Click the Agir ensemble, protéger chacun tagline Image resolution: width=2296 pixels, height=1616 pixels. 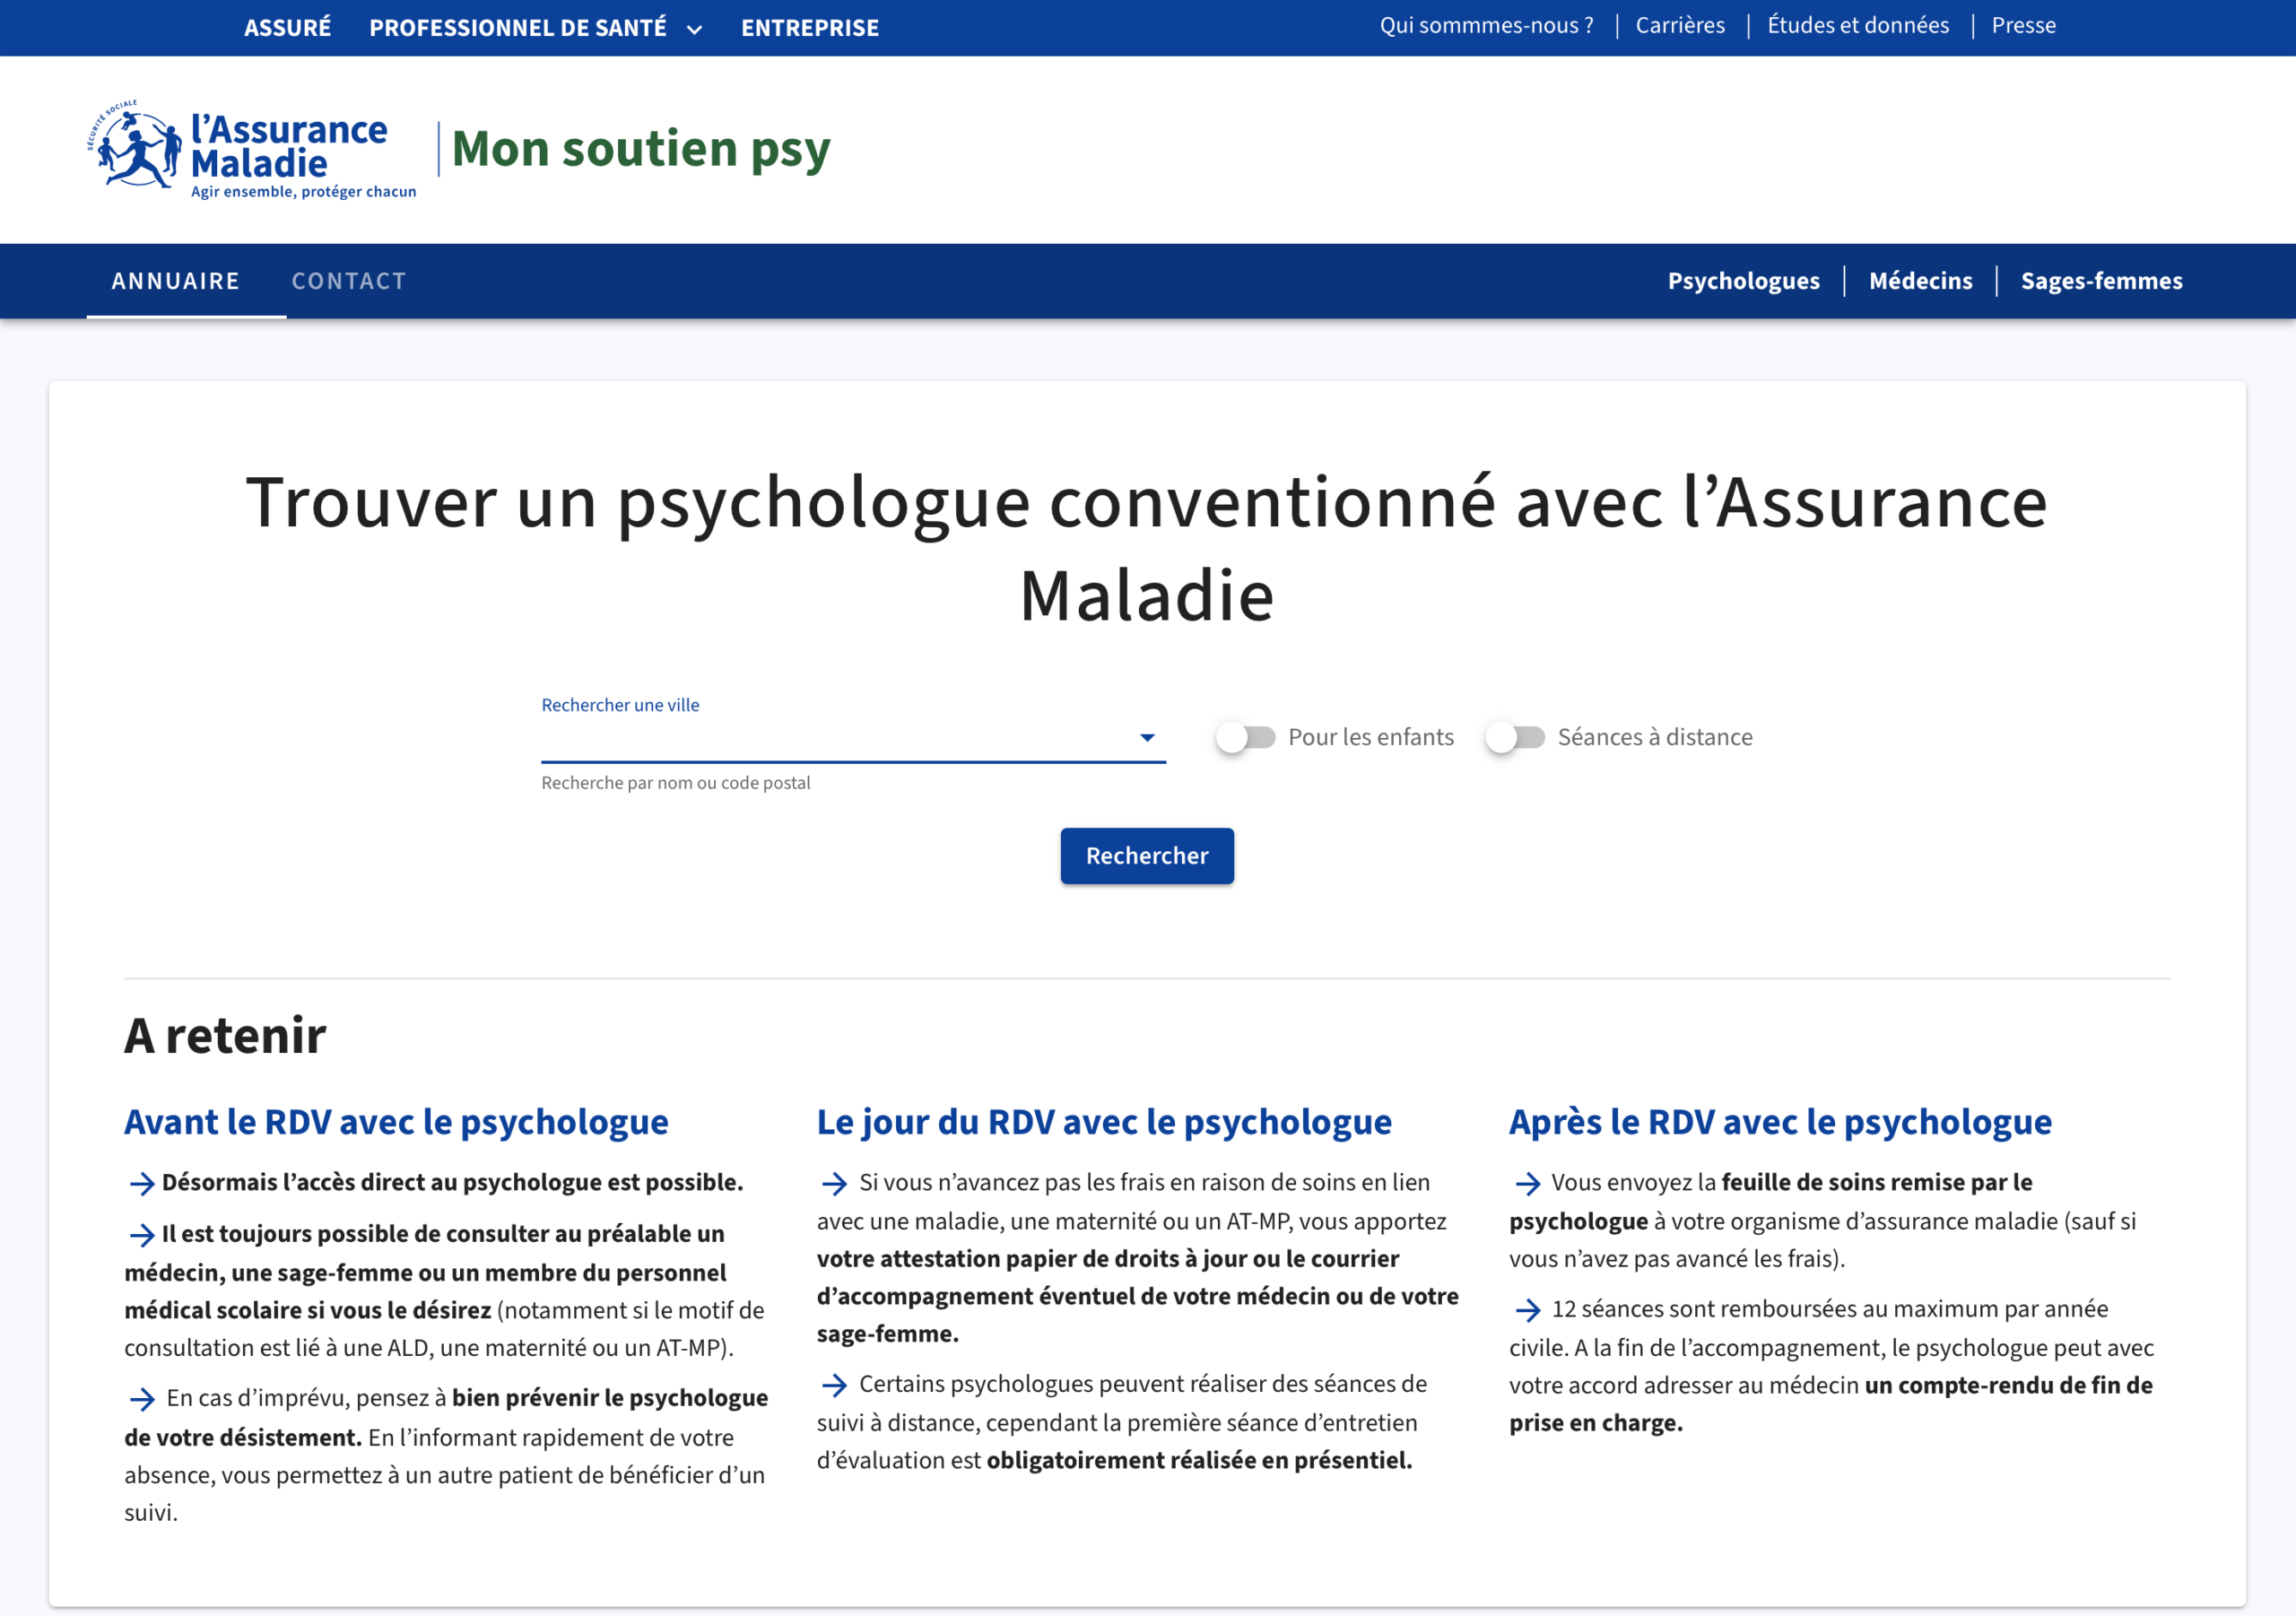[304, 192]
